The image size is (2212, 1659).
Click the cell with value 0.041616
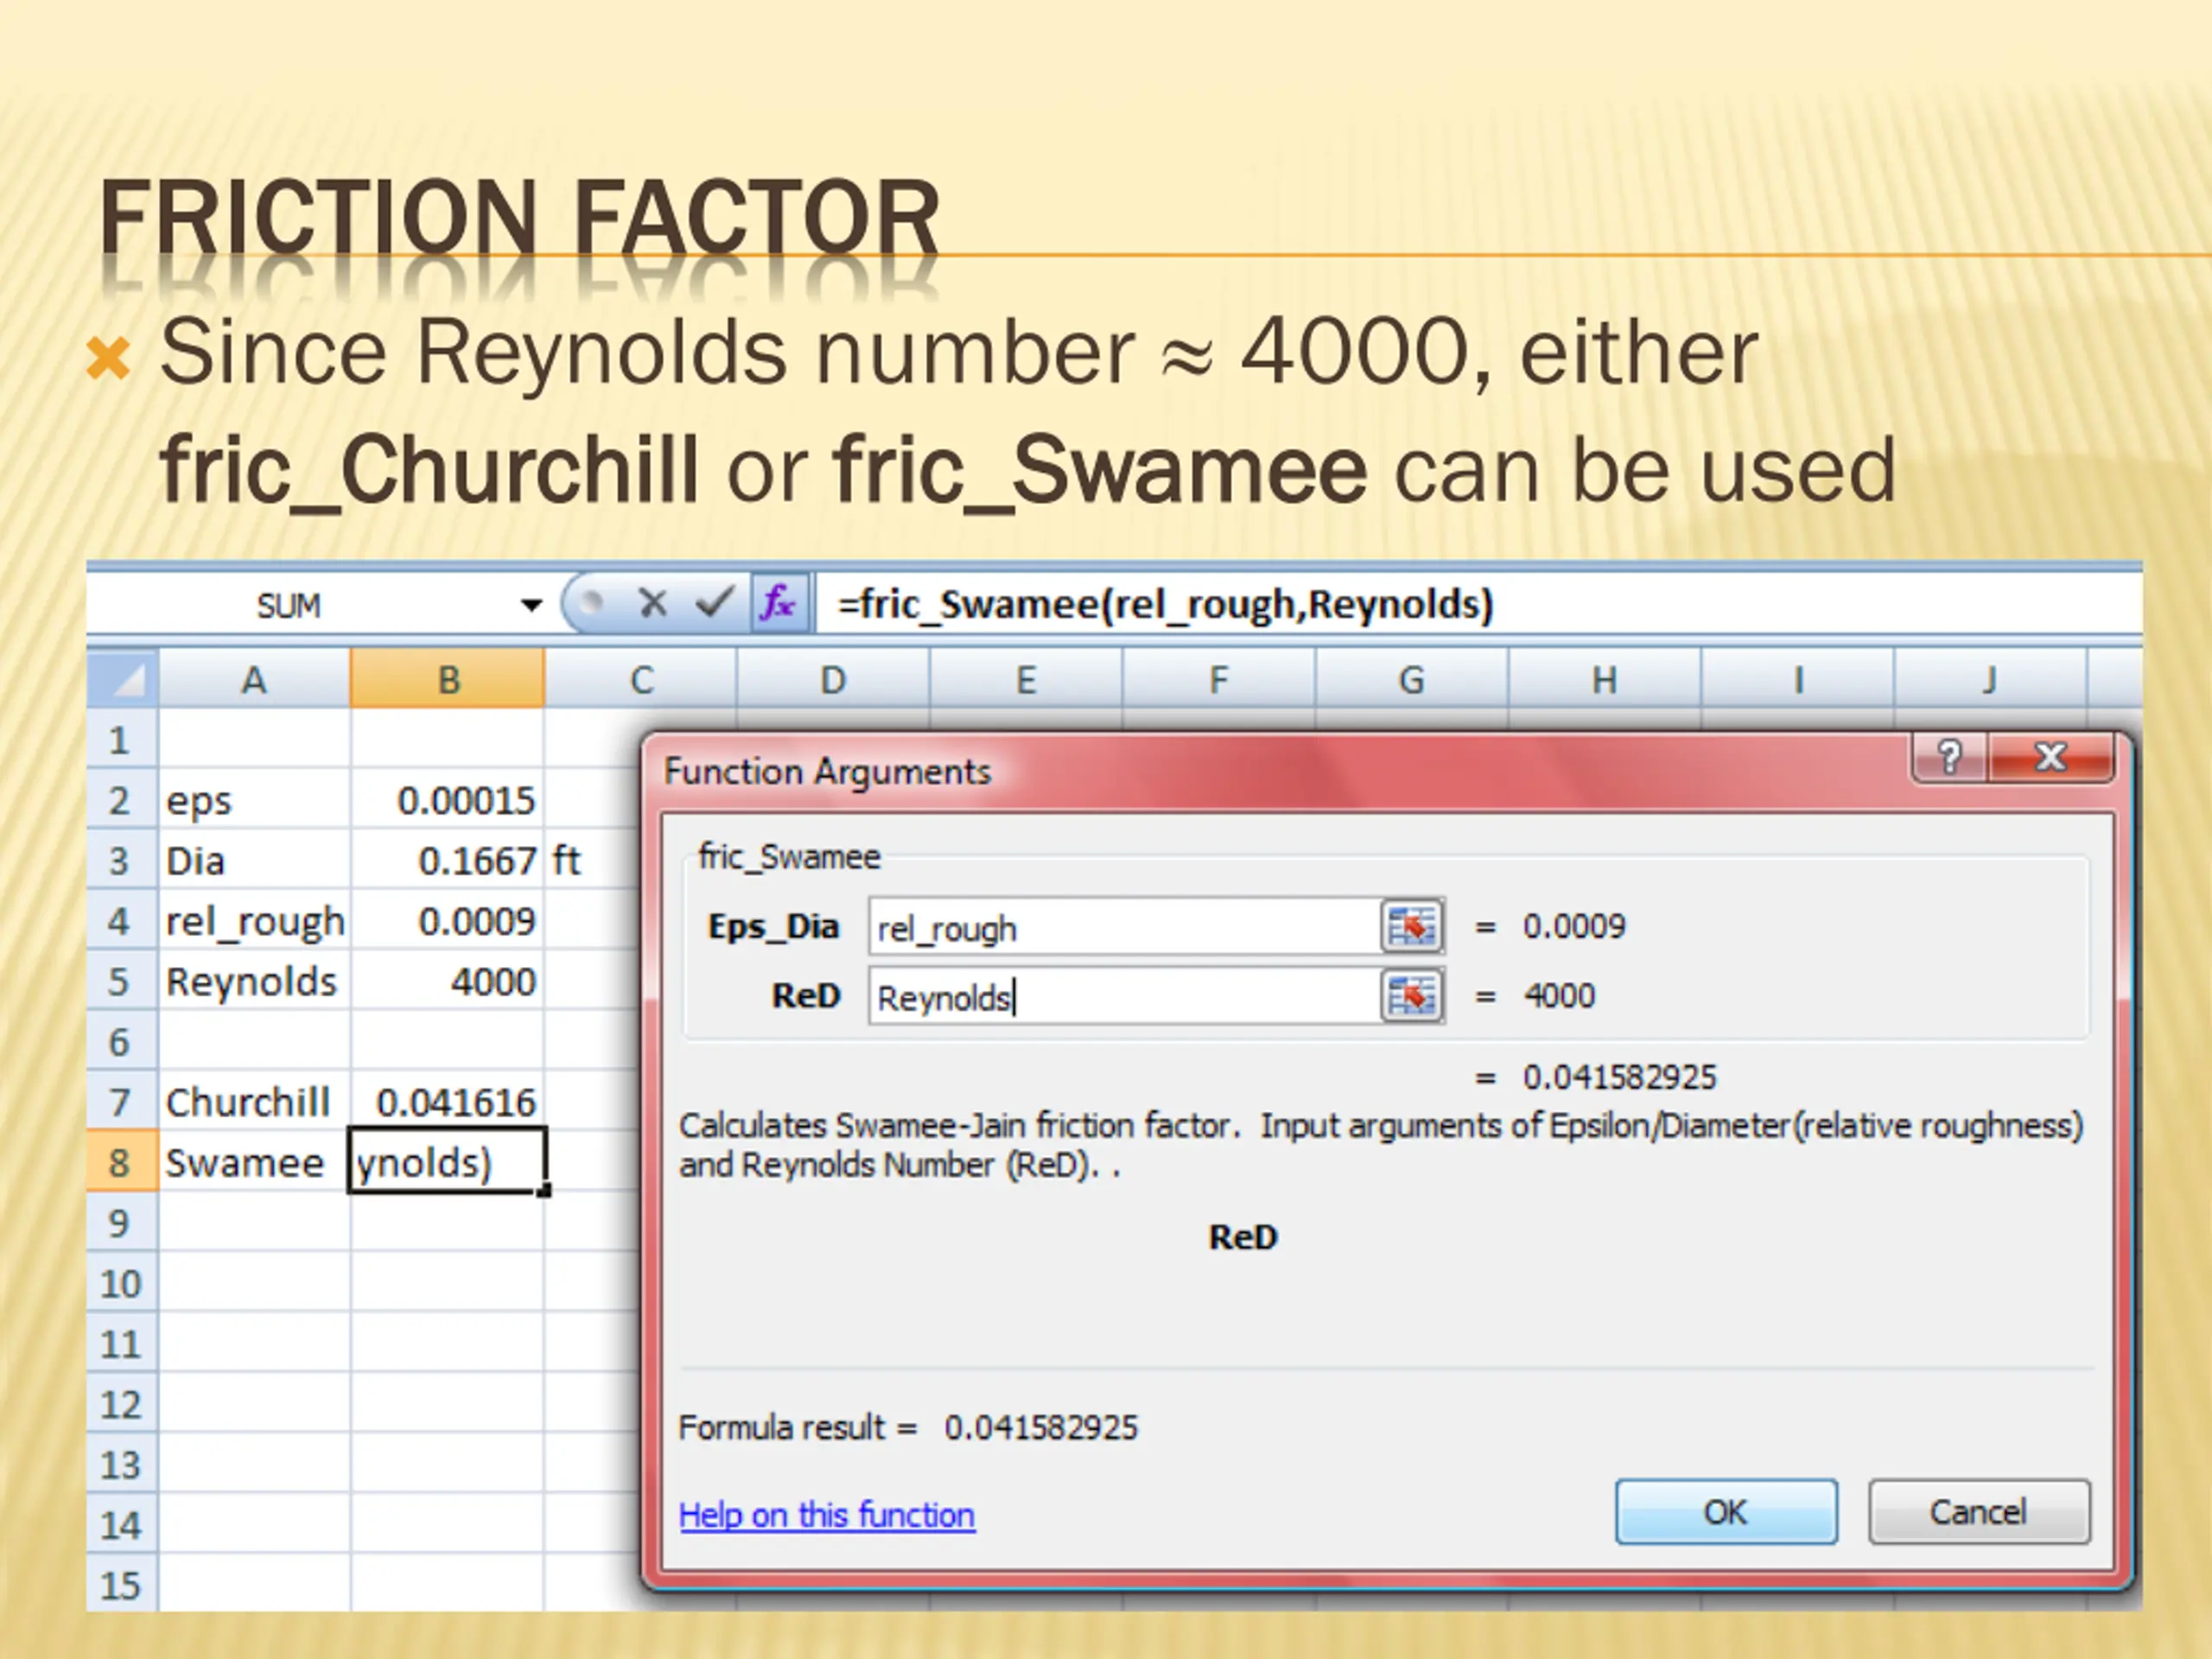pos(448,1102)
